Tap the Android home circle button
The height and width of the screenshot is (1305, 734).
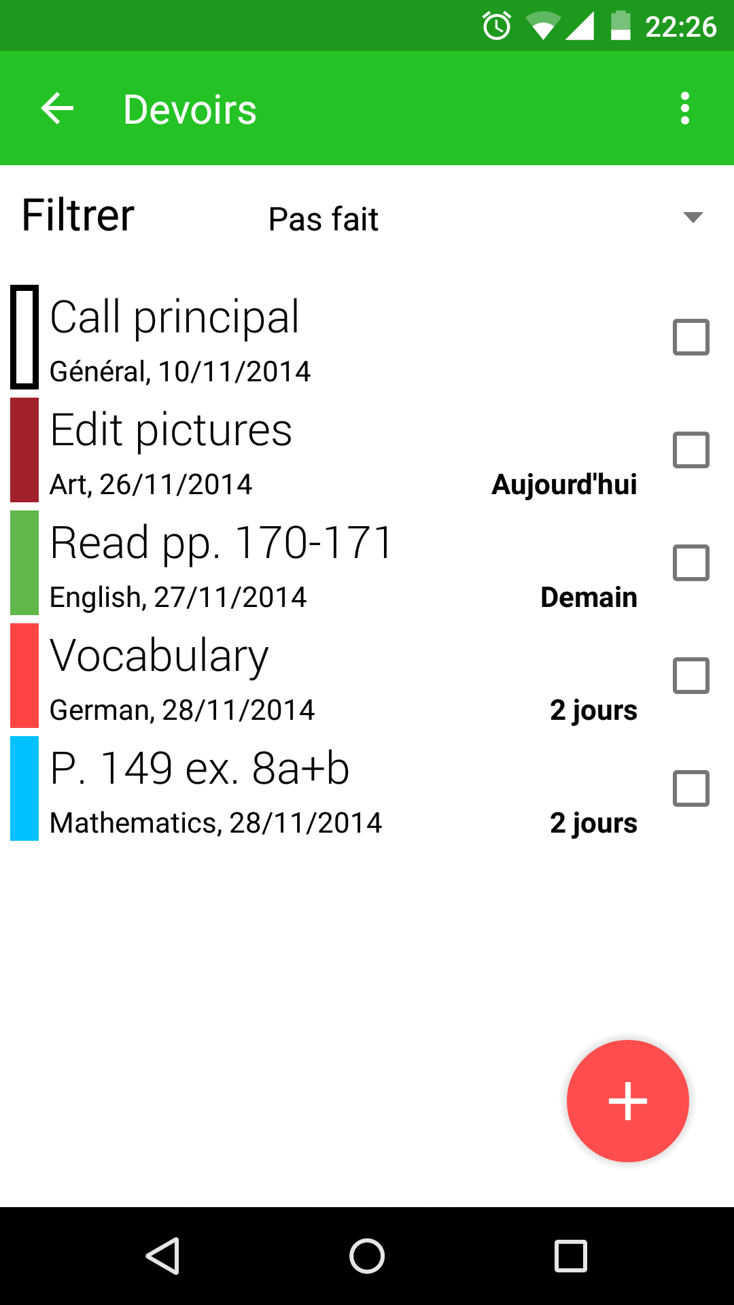coord(367,1255)
